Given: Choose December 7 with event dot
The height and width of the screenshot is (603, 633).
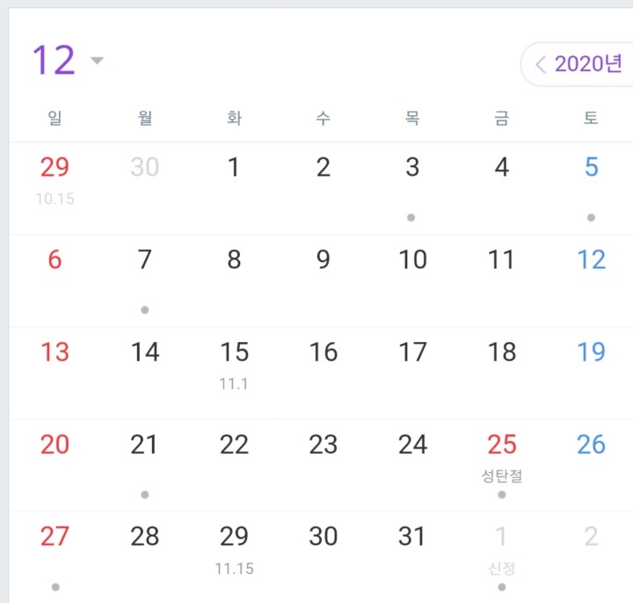Looking at the screenshot, I should pos(145,260).
